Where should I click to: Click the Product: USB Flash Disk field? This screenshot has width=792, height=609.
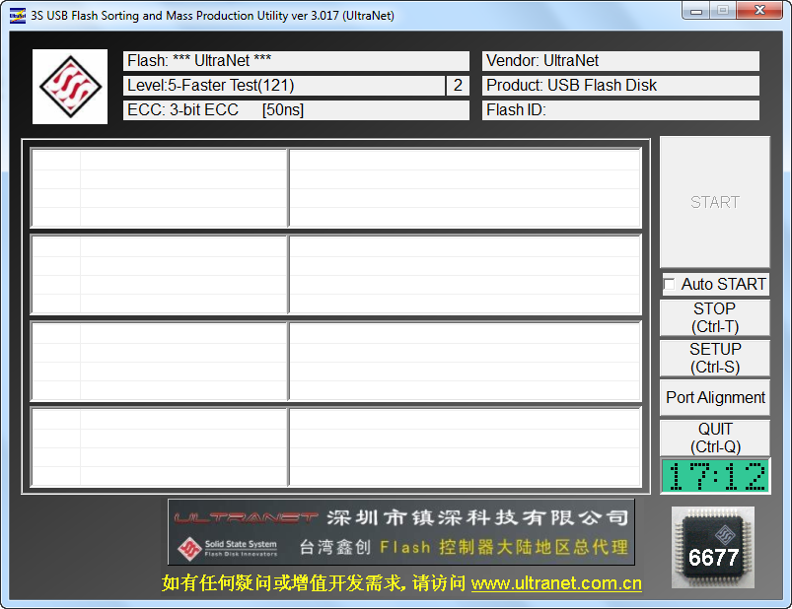tap(620, 86)
